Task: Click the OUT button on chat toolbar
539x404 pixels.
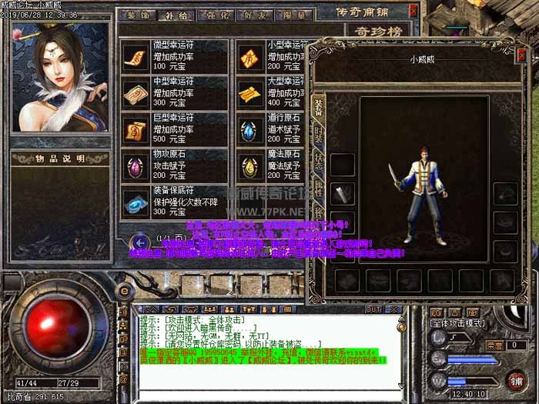Action: pyautogui.click(x=373, y=309)
